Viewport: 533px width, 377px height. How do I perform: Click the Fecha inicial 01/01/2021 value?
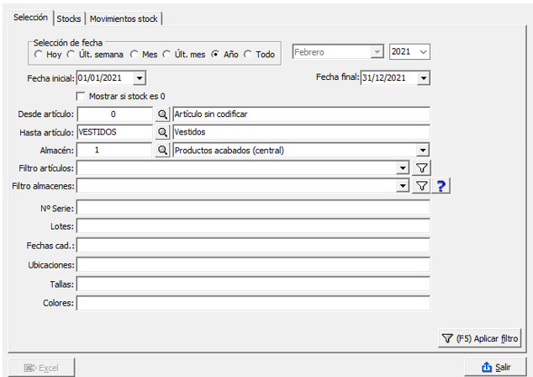point(100,78)
